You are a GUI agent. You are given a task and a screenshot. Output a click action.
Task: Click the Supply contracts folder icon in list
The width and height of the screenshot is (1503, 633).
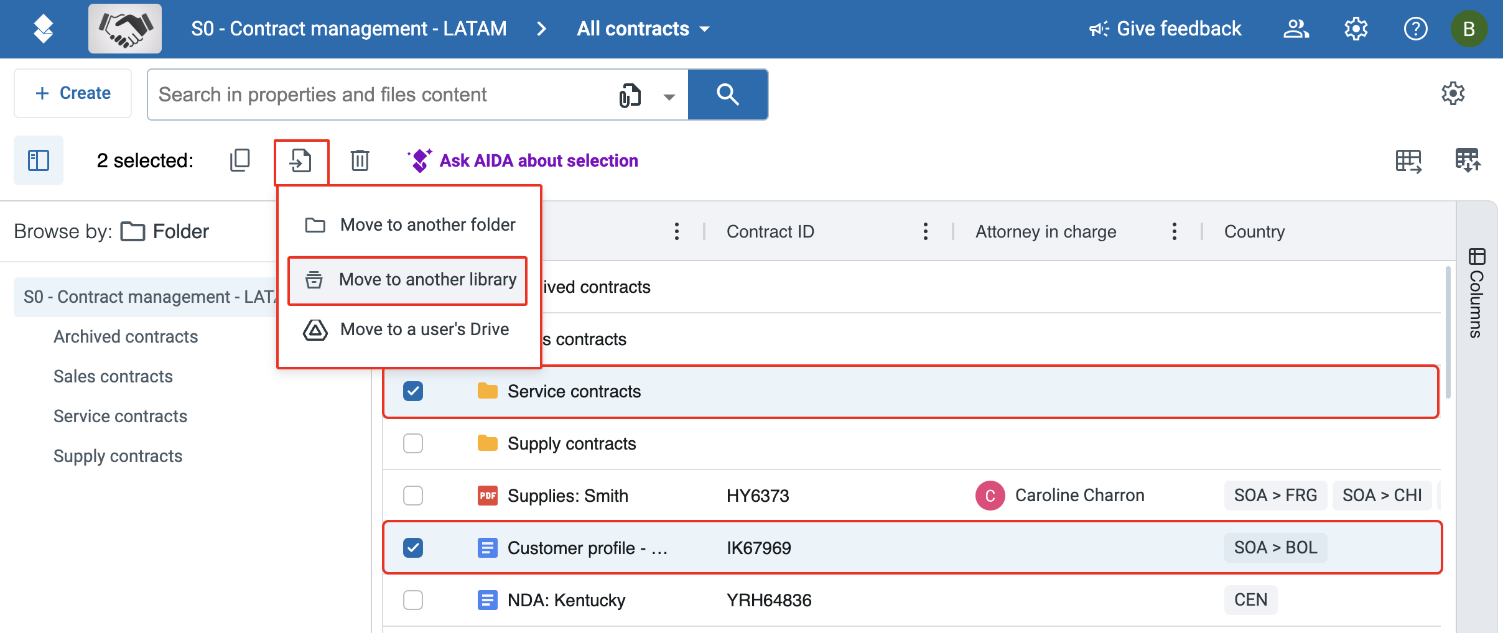[488, 443]
